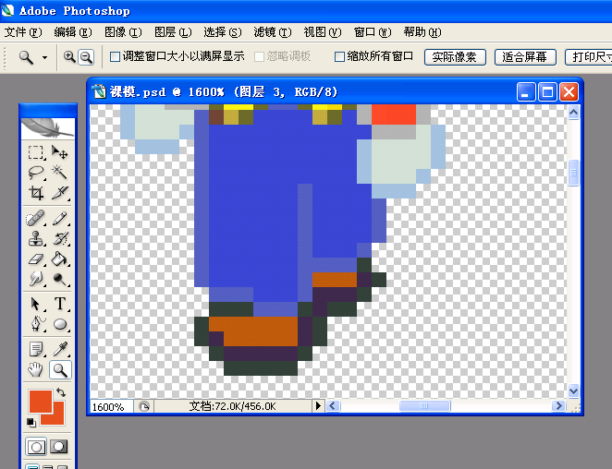Select the Ellipse shape tool

[60, 324]
